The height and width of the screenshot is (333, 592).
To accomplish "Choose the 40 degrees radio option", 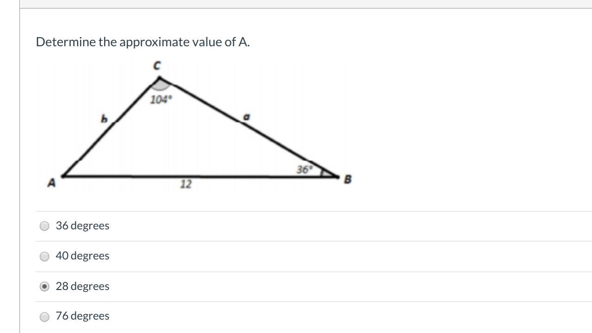I will coord(44,256).
